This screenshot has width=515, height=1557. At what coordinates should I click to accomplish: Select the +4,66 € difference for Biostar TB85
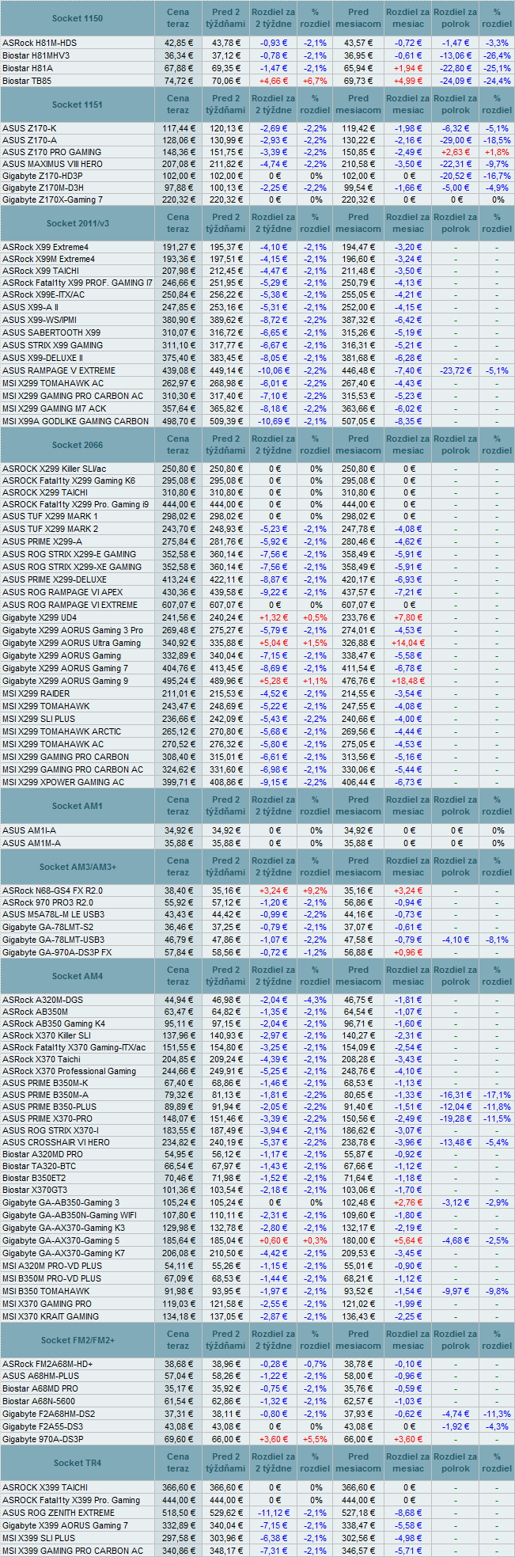(274, 81)
